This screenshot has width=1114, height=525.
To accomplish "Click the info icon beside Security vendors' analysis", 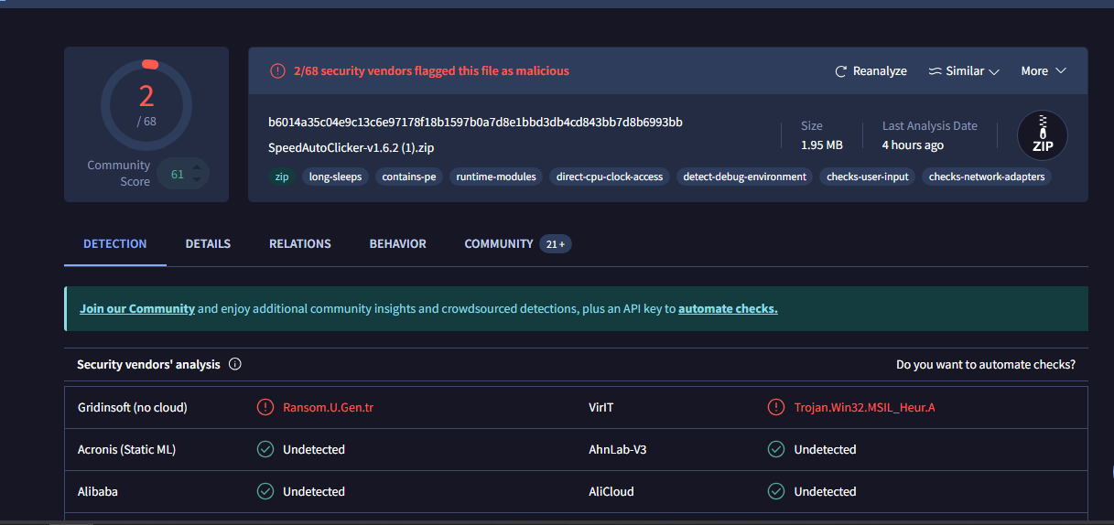I will (235, 364).
